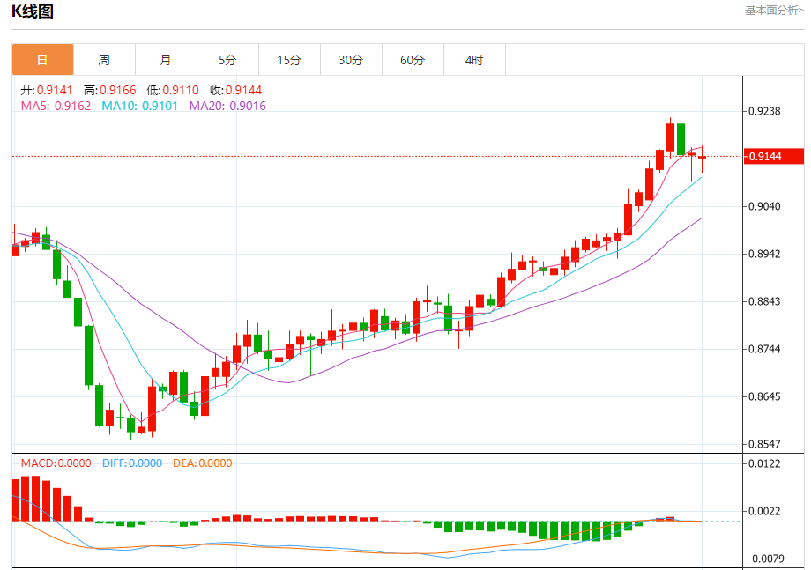Click the 0.9238 price axis label
Viewport: 811px width, 570px height.
tap(764, 111)
